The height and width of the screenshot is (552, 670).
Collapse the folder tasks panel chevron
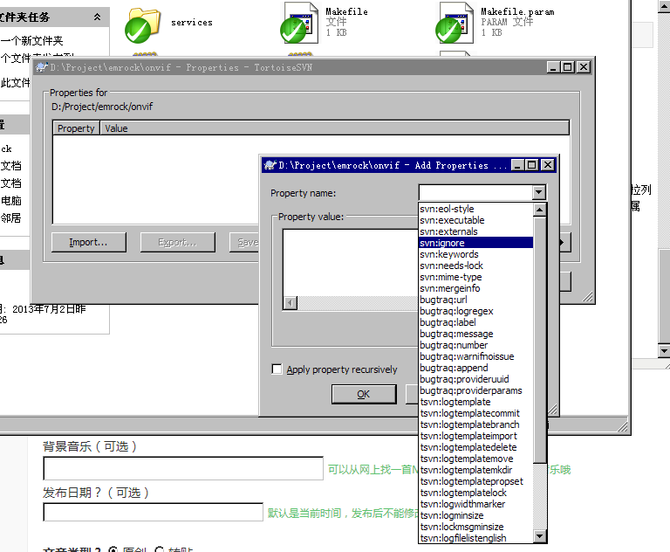[98, 17]
